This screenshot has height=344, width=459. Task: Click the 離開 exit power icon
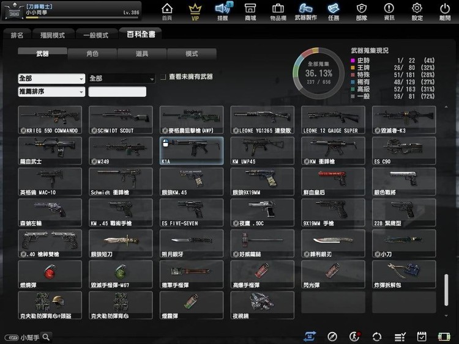point(445,12)
